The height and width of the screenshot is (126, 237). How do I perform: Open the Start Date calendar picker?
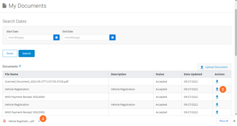[x=56, y=37]
